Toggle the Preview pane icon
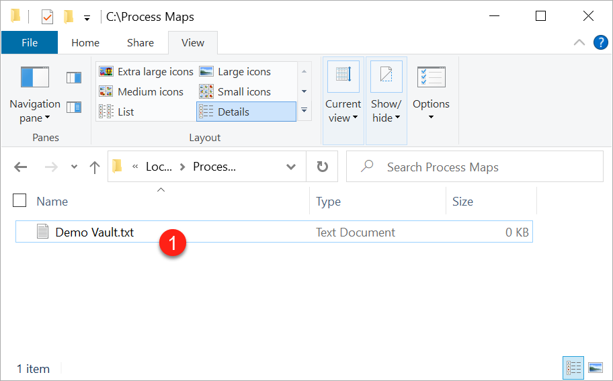 tap(73, 78)
